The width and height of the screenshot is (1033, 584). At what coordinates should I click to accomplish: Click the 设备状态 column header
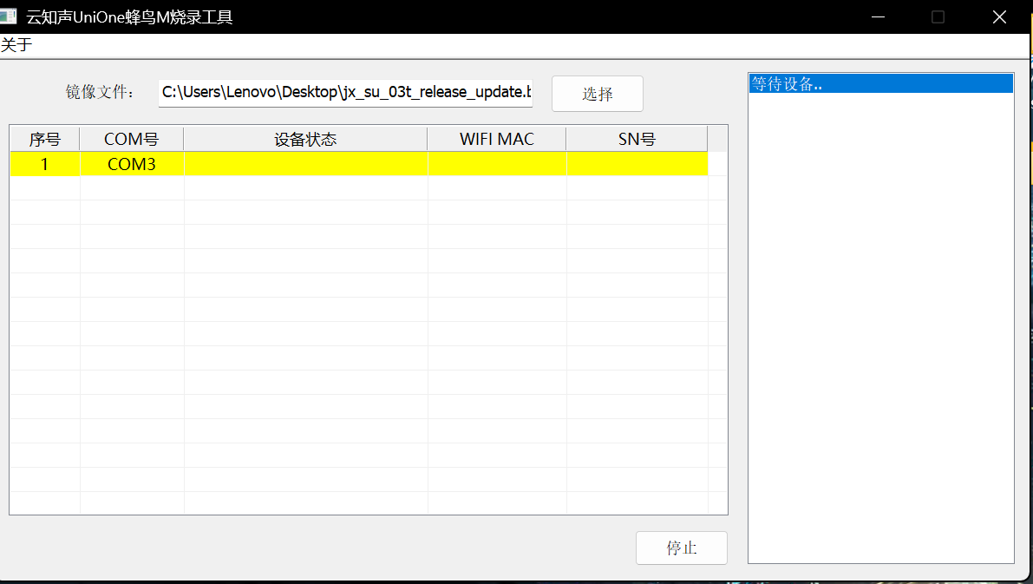pyautogui.click(x=305, y=139)
